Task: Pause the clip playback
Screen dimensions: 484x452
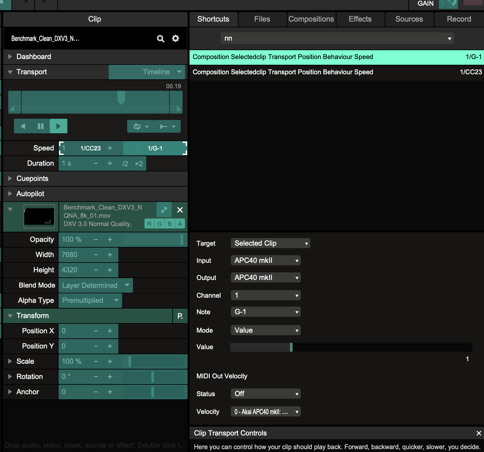Action: pos(41,126)
